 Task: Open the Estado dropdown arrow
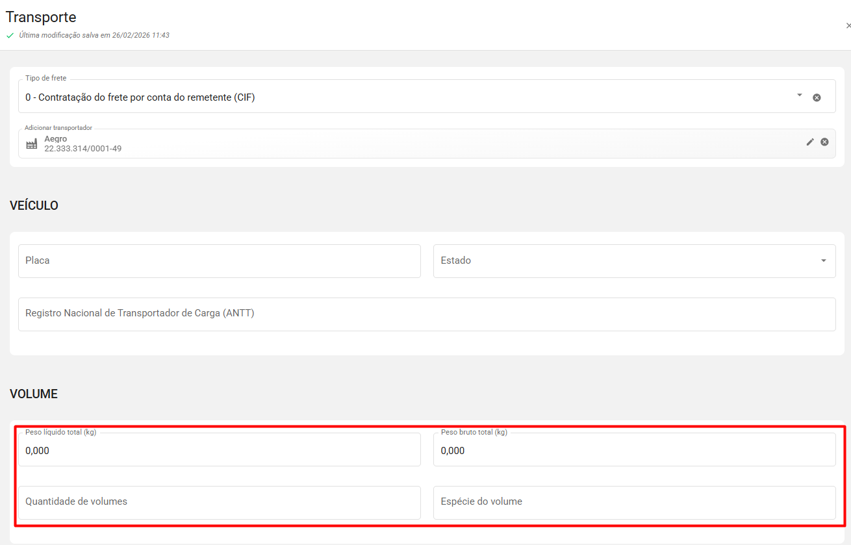tap(823, 260)
